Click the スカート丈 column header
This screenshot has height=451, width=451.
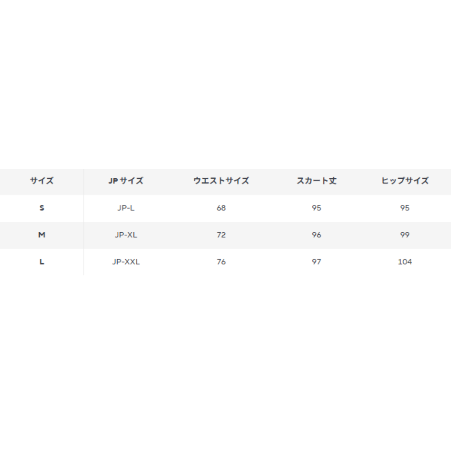[317, 181]
